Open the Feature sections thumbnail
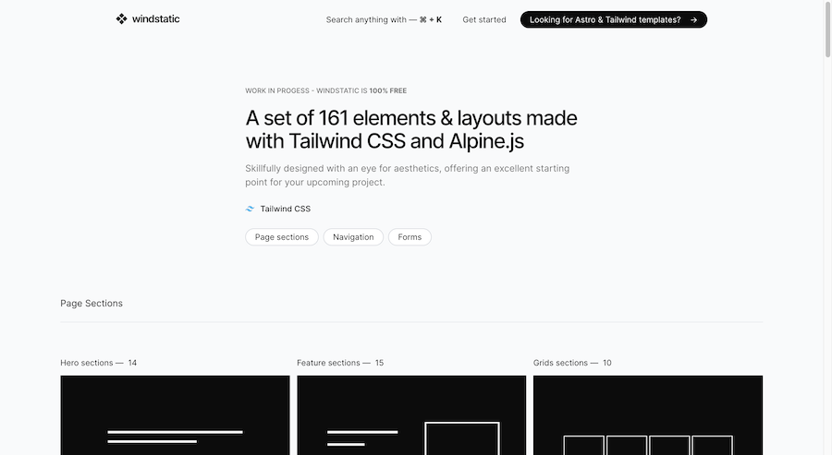Image resolution: width=832 pixels, height=455 pixels. pyautogui.click(x=411, y=415)
